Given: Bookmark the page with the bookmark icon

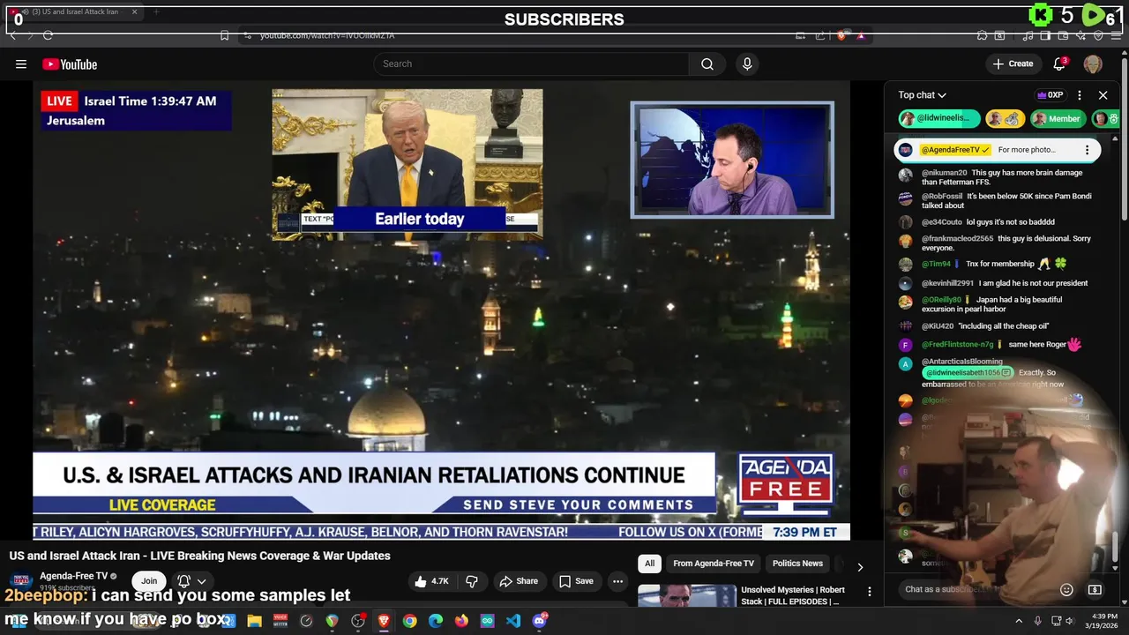Looking at the screenshot, I should pos(224,35).
